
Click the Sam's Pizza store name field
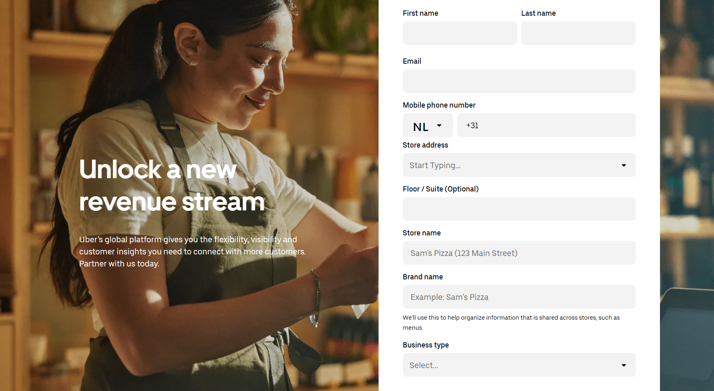point(519,253)
